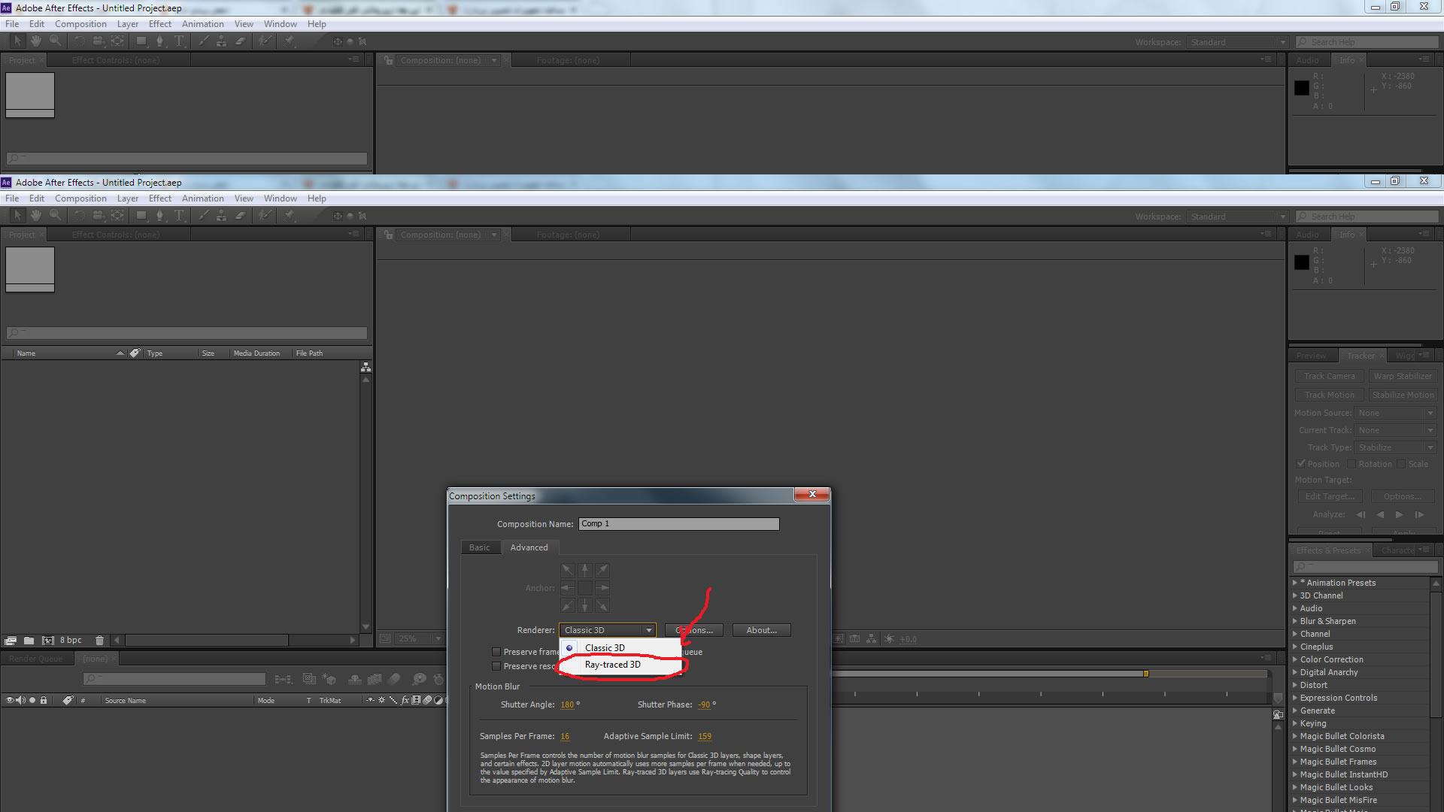Image resolution: width=1444 pixels, height=812 pixels.
Task: Switch to the Preview panel tab
Action: tap(1311, 356)
